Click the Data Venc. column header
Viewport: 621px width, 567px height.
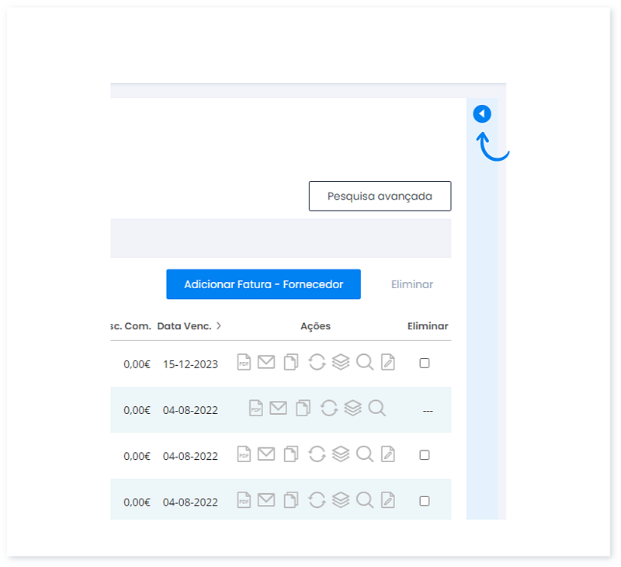pos(184,326)
